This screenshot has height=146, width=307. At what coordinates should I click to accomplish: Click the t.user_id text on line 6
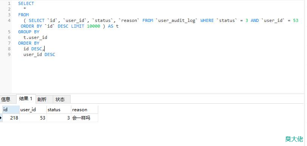pos(35,37)
